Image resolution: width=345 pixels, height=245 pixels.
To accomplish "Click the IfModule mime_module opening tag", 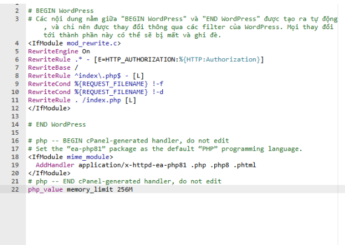I will click(x=70, y=157).
